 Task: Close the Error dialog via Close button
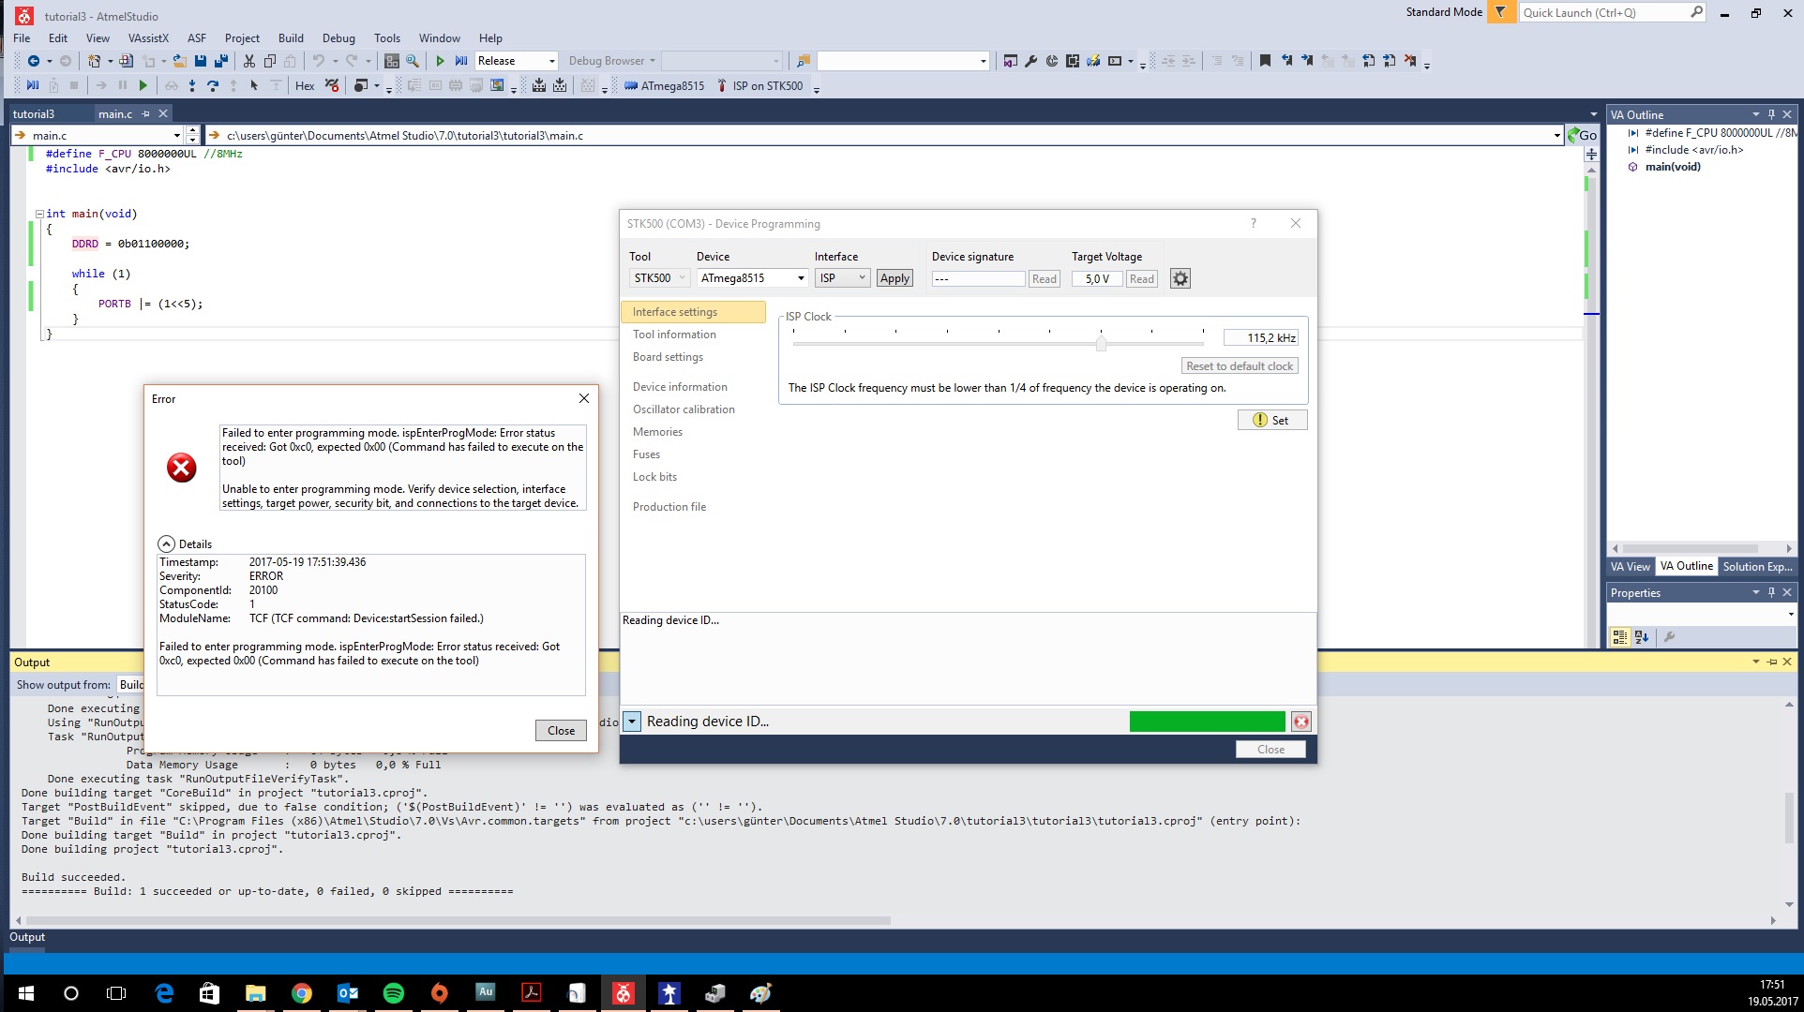[x=561, y=731]
